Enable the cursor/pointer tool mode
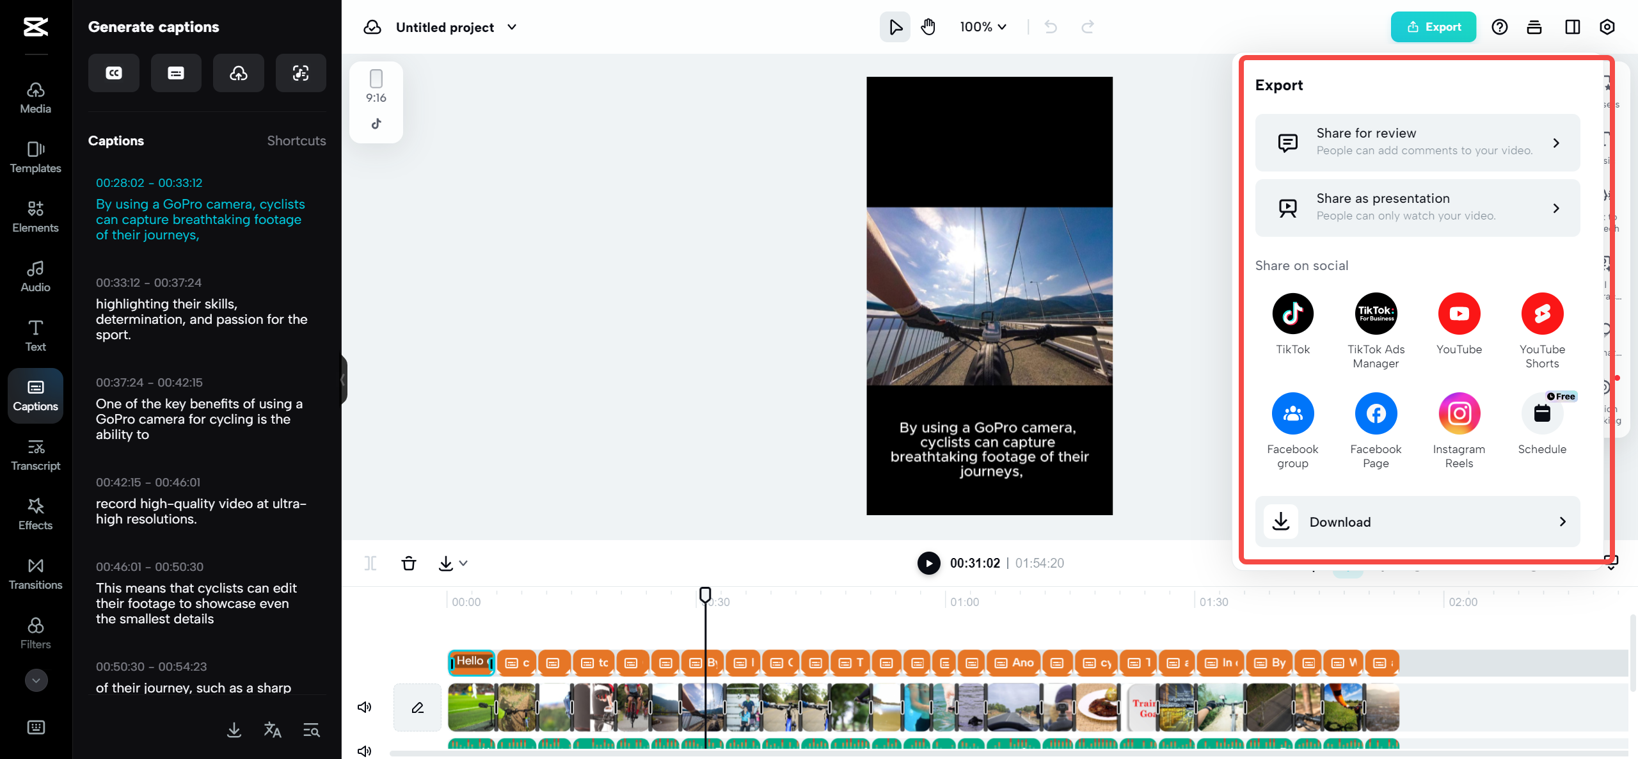 tap(895, 27)
